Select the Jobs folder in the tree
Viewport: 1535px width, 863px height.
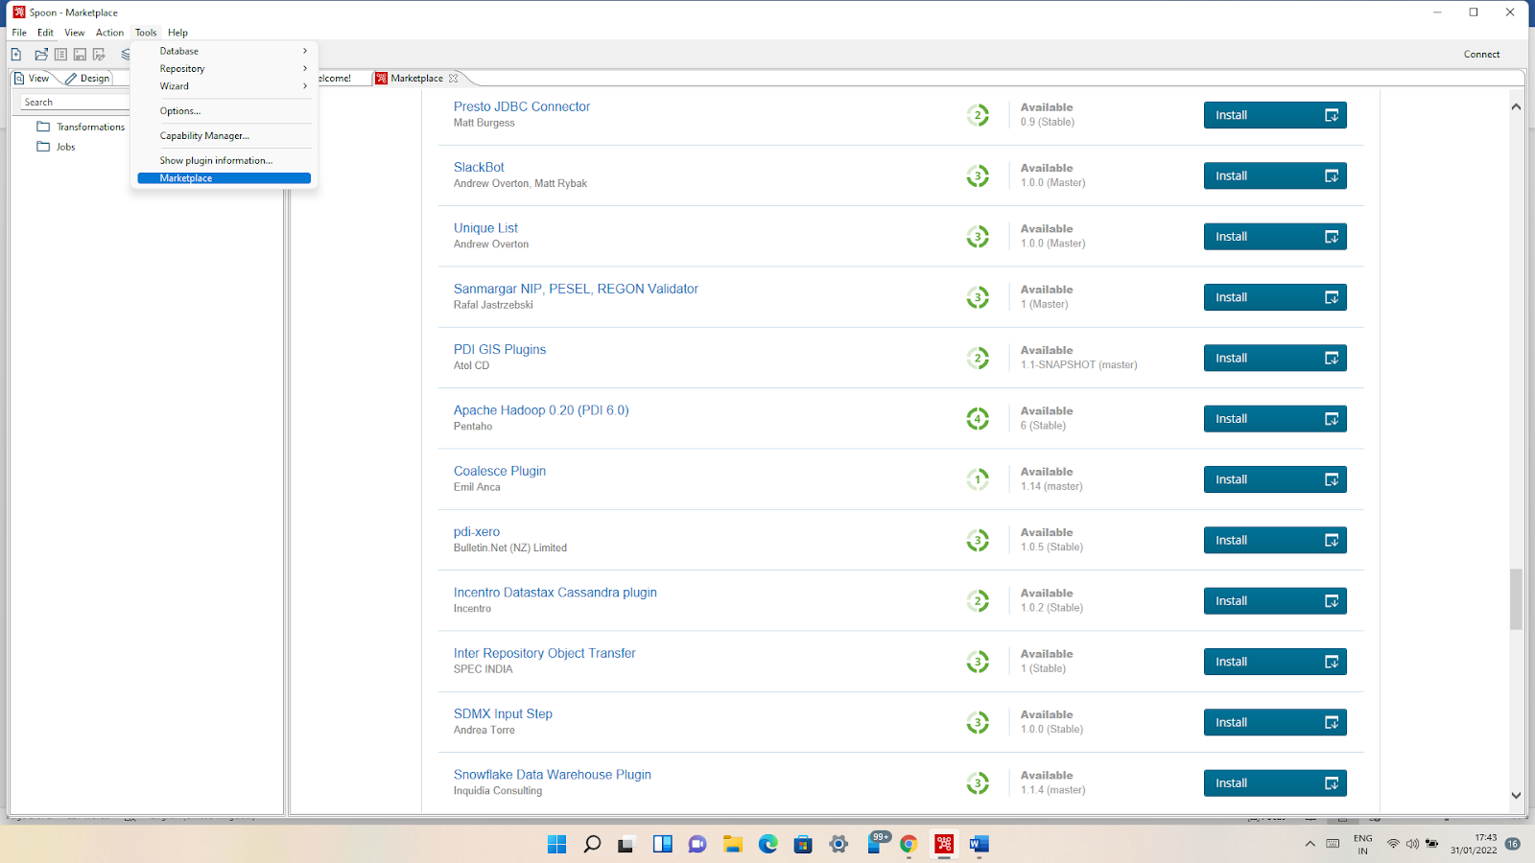56,147
